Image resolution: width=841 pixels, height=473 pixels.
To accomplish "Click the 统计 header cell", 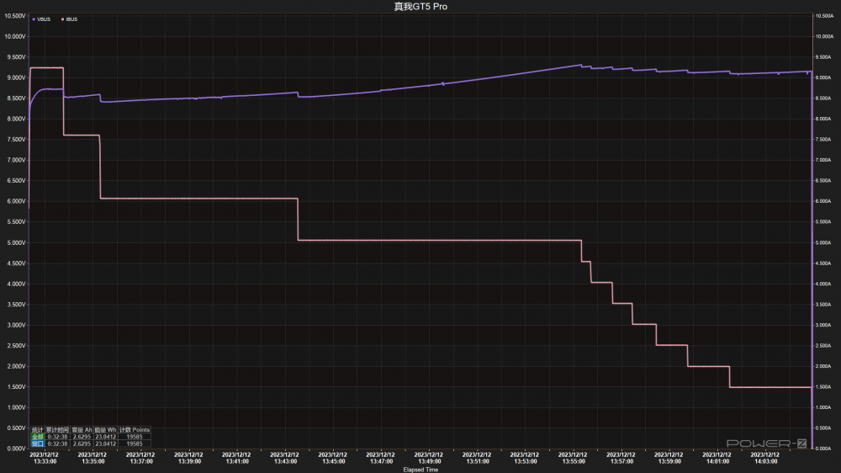I will [x=38, y=430].
